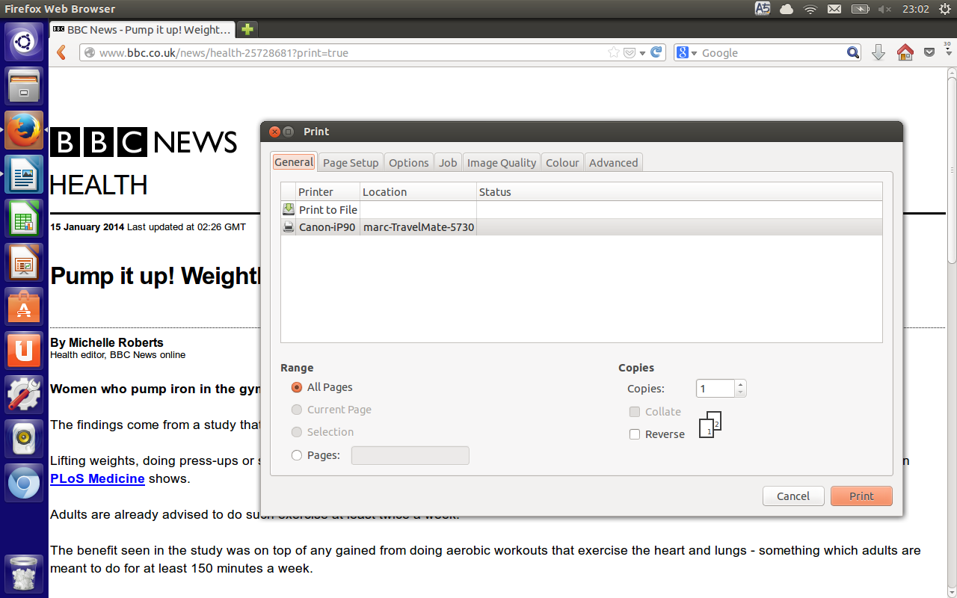
Task: Click the Cancel button
Action: coord(793,496)
